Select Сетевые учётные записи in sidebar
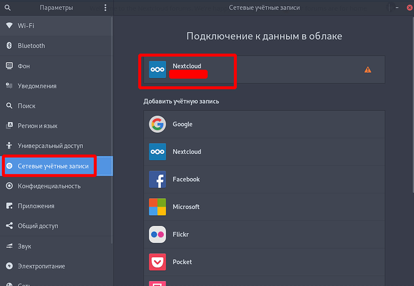Screen dimensions: 414x286 coord(56,166)
